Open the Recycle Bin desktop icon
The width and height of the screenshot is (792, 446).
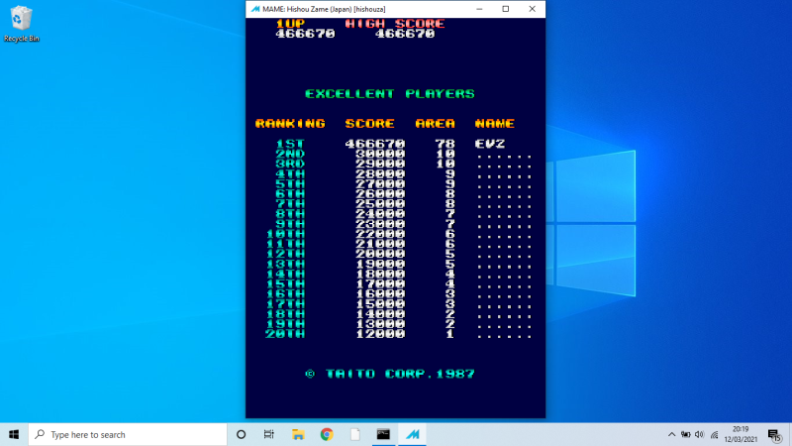(21, 23)
